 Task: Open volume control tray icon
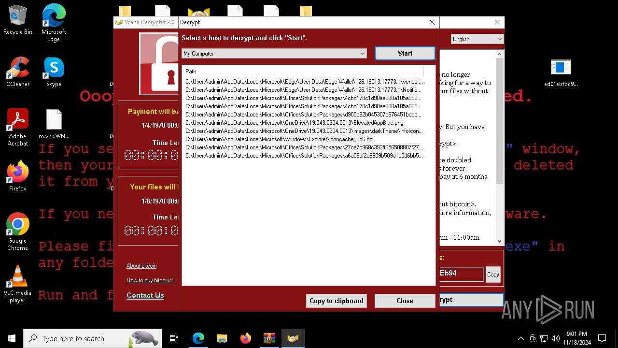(x=555, y=338)
